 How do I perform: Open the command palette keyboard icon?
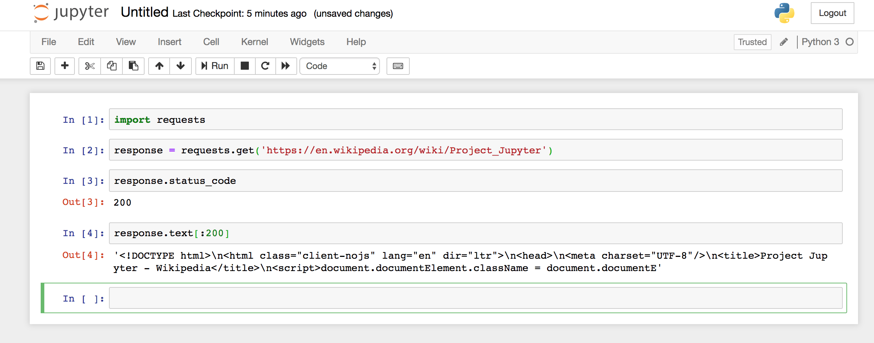[x=398, y=66]
